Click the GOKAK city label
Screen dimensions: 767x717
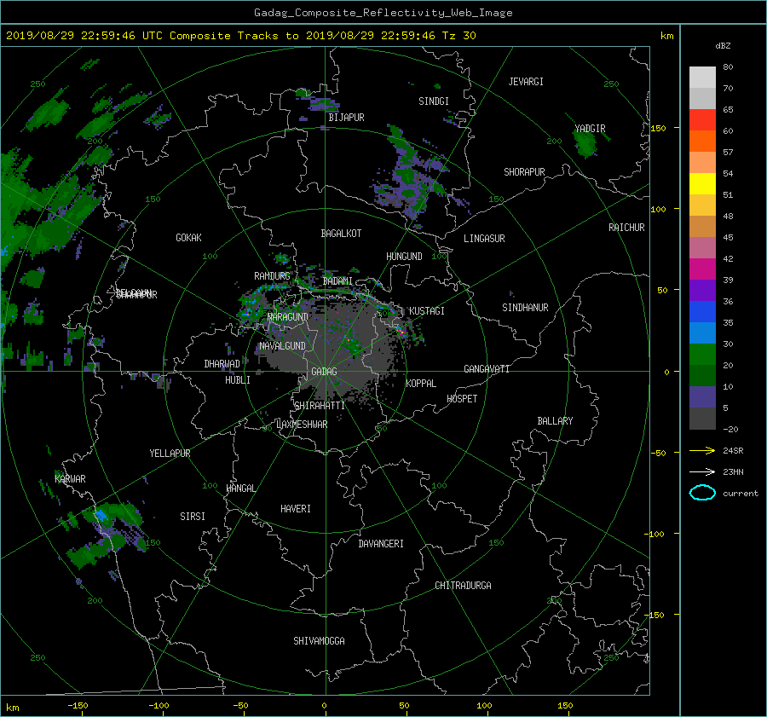[188, 237]
